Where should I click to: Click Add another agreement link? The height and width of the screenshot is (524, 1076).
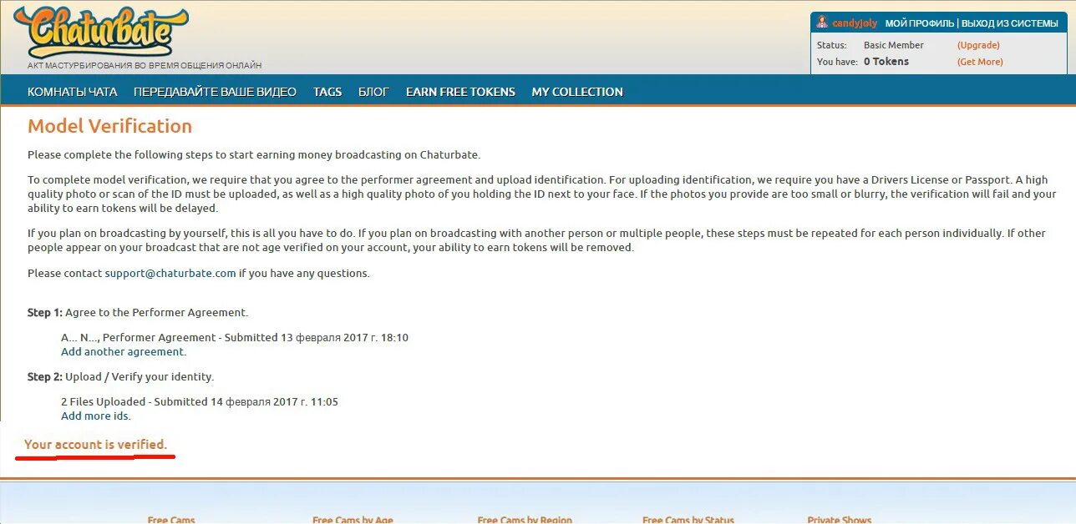point(124,351)
